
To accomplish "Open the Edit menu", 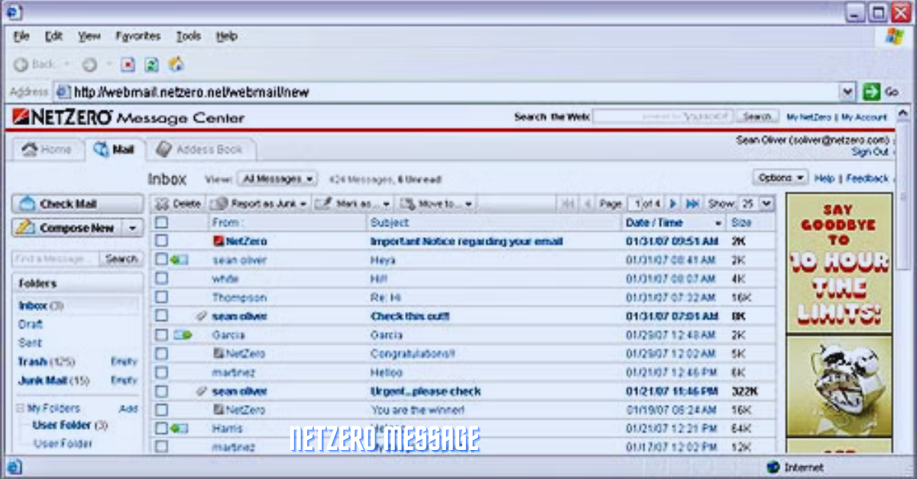I will tap(53, 36).
